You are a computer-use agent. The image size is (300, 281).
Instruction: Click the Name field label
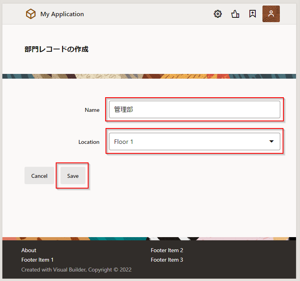coord(92,110)
